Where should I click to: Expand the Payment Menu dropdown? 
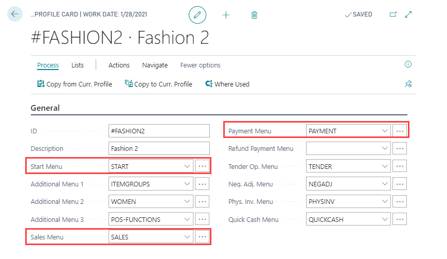[385, 131]
